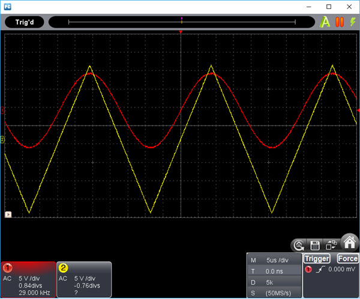The height and width of the screenshot is (299, 360).
Task: Click channel 2 '5 V /div' scale
Action: click(x=85, y=279)
